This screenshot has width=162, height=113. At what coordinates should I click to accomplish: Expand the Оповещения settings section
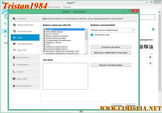pyautogui.click(x=25, y=65)
